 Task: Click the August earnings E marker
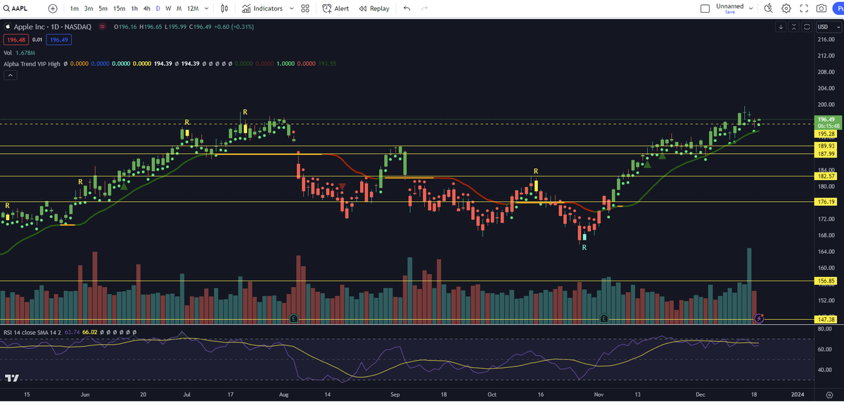point(293,319)
